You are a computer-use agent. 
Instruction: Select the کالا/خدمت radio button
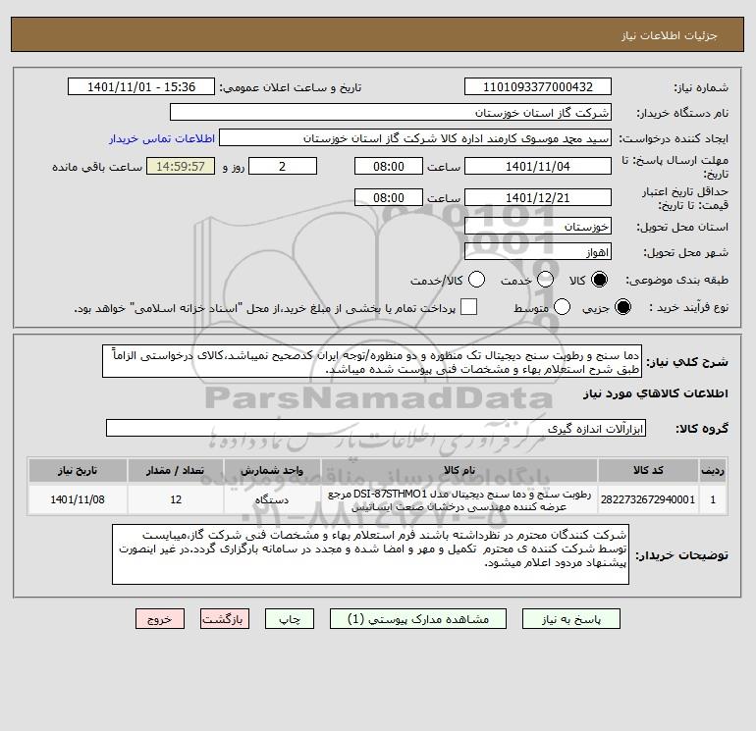click(x=476, y=280)
